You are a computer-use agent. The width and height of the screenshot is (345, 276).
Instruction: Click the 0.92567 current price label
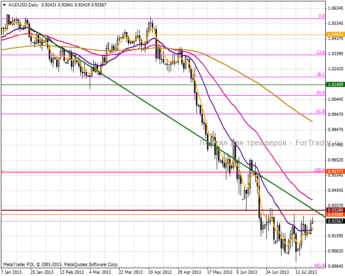pyautogui.click(x=335, y=221)
